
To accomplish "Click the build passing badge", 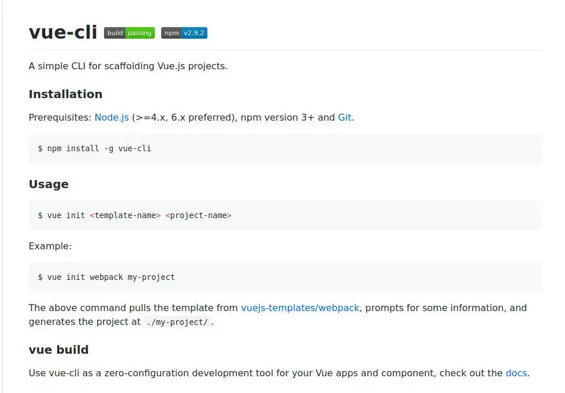I will click(x=129, y=33).
